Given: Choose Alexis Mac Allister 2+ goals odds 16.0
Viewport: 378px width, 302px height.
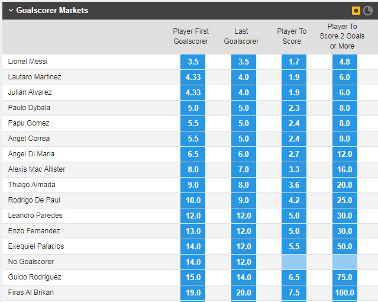Looking at the screenshot, I should point(344,169).
